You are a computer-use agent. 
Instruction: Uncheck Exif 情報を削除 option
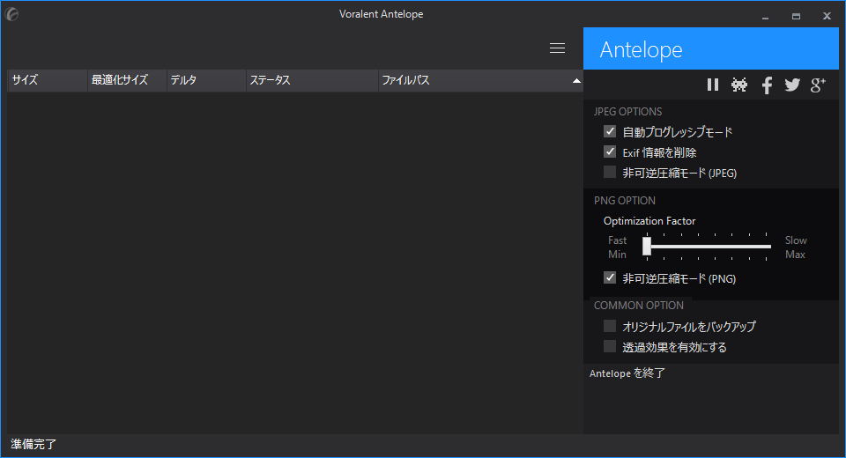click(610, 151)
